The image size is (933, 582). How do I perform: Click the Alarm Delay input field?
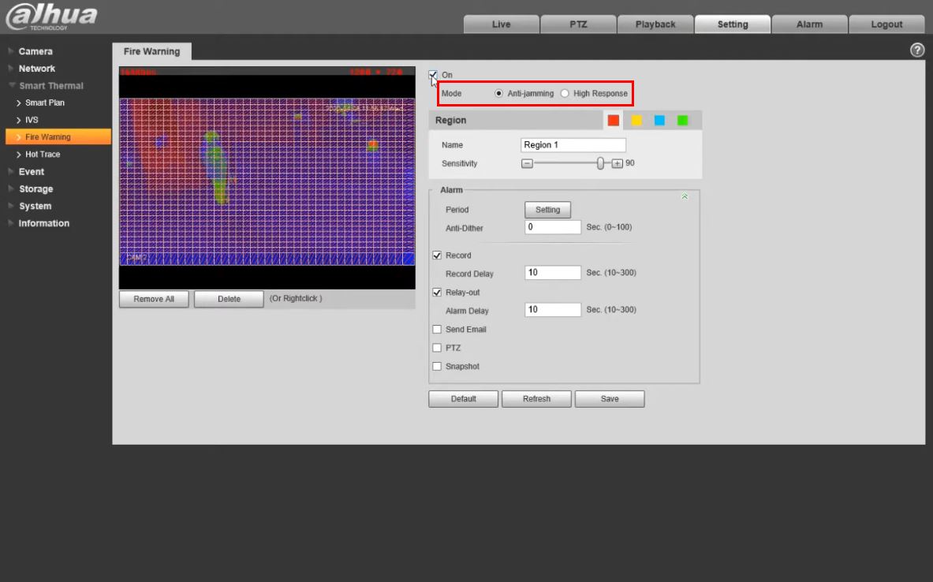[552, 309]
